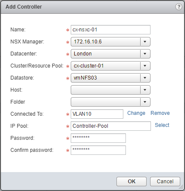Click the Connected To field VLAN10
This screenshot has height=191, width=185.
97,114
